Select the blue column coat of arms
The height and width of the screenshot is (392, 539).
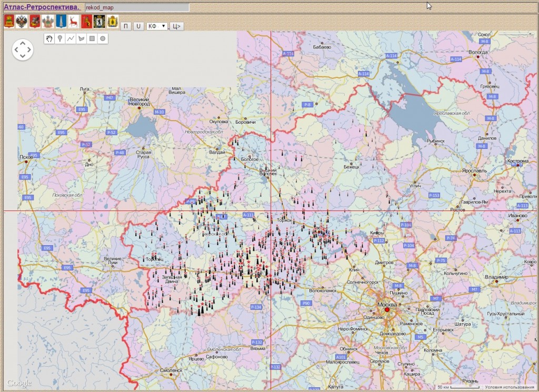click(x=61, y=22)
